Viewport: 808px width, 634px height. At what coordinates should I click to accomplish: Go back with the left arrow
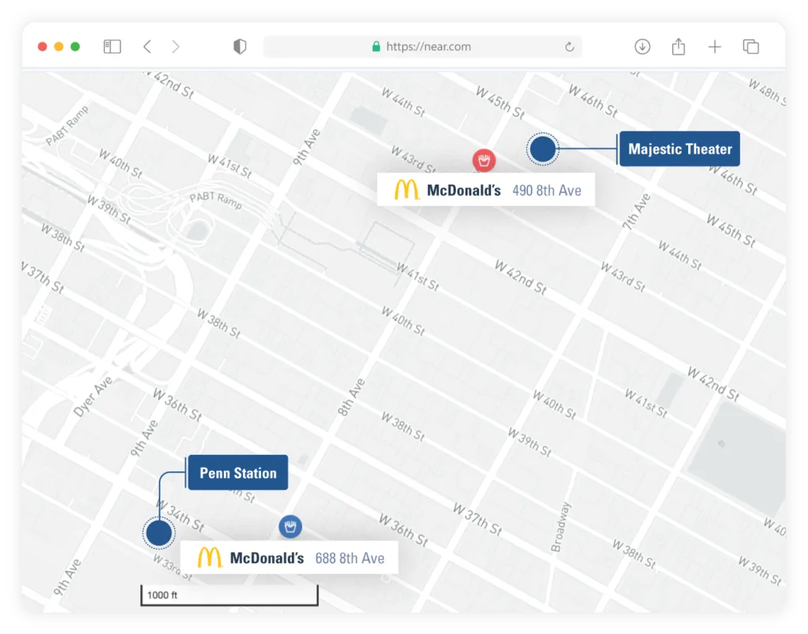tap(148, 47)
